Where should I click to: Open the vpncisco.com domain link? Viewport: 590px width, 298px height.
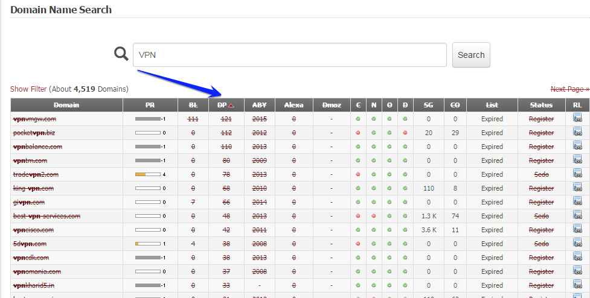[x=33, y=230]
